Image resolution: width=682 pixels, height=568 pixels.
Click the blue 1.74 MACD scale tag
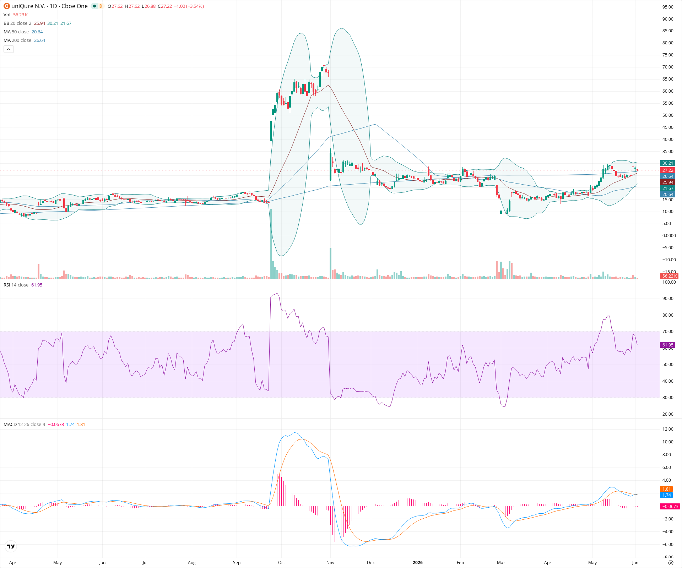coord(667,495)
